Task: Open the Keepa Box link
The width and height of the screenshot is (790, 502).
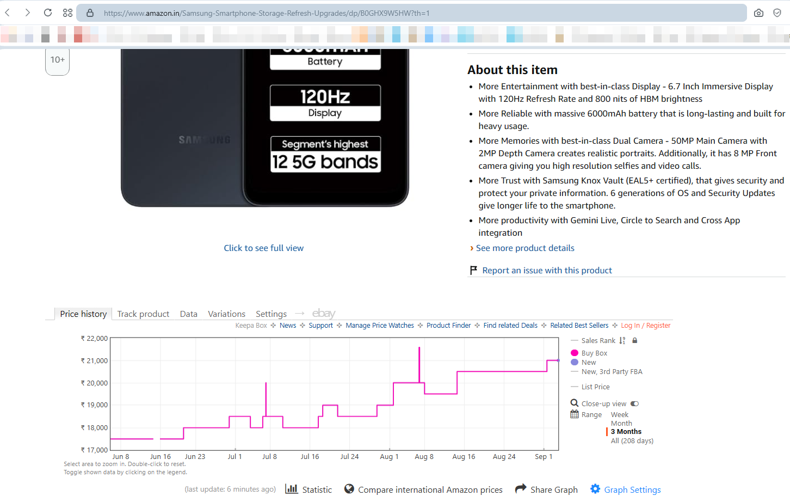Action: pos(251,325)
